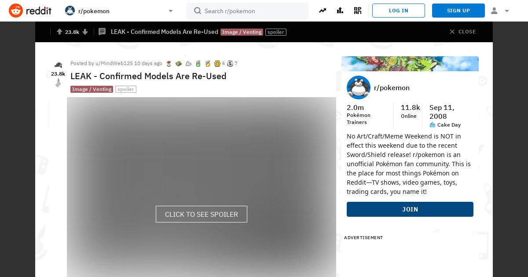528x277 pixels.
Task: Click the r/pokemon community avatar in header
Action: 70,11
